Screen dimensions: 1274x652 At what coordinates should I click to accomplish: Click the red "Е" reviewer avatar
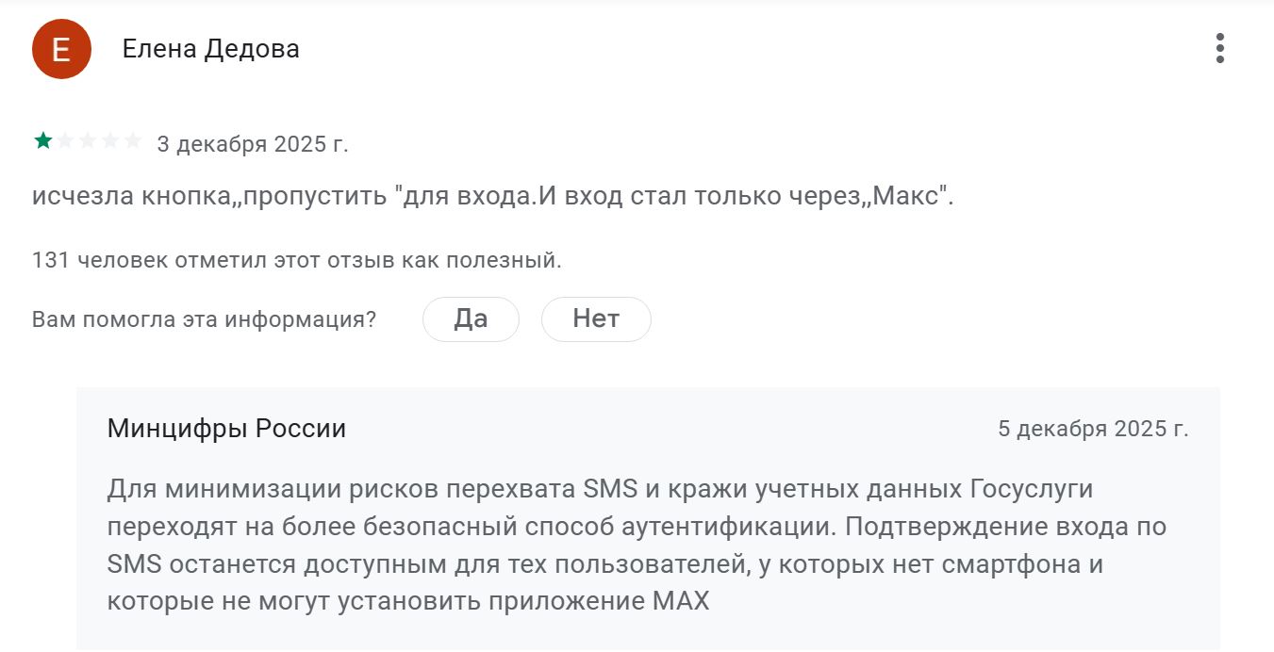tap(61, 49)
